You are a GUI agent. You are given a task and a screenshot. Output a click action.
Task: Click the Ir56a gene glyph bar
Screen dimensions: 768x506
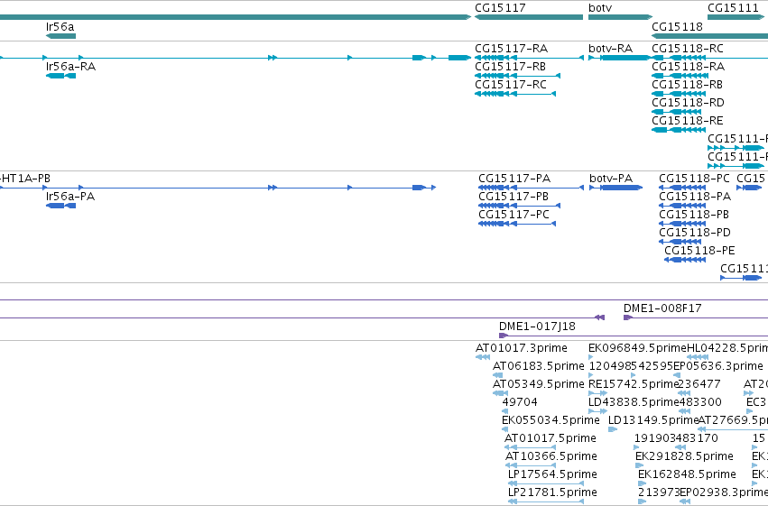[60, 36]
